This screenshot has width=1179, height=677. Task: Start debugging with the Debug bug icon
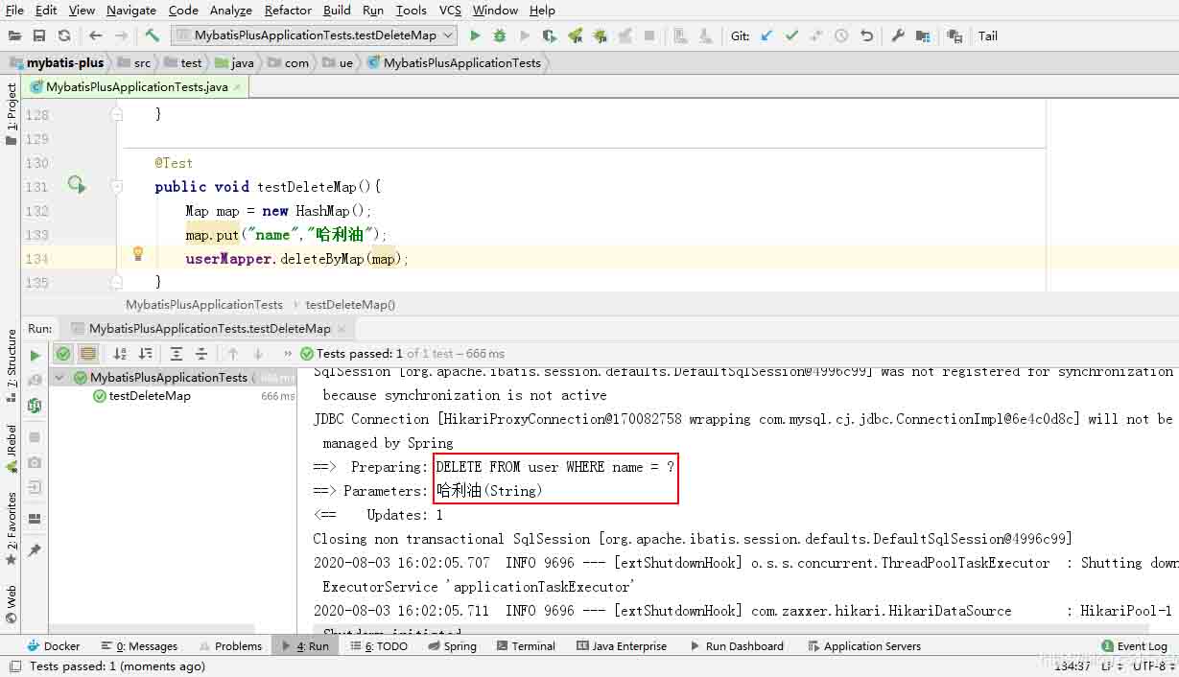point(500,35)
